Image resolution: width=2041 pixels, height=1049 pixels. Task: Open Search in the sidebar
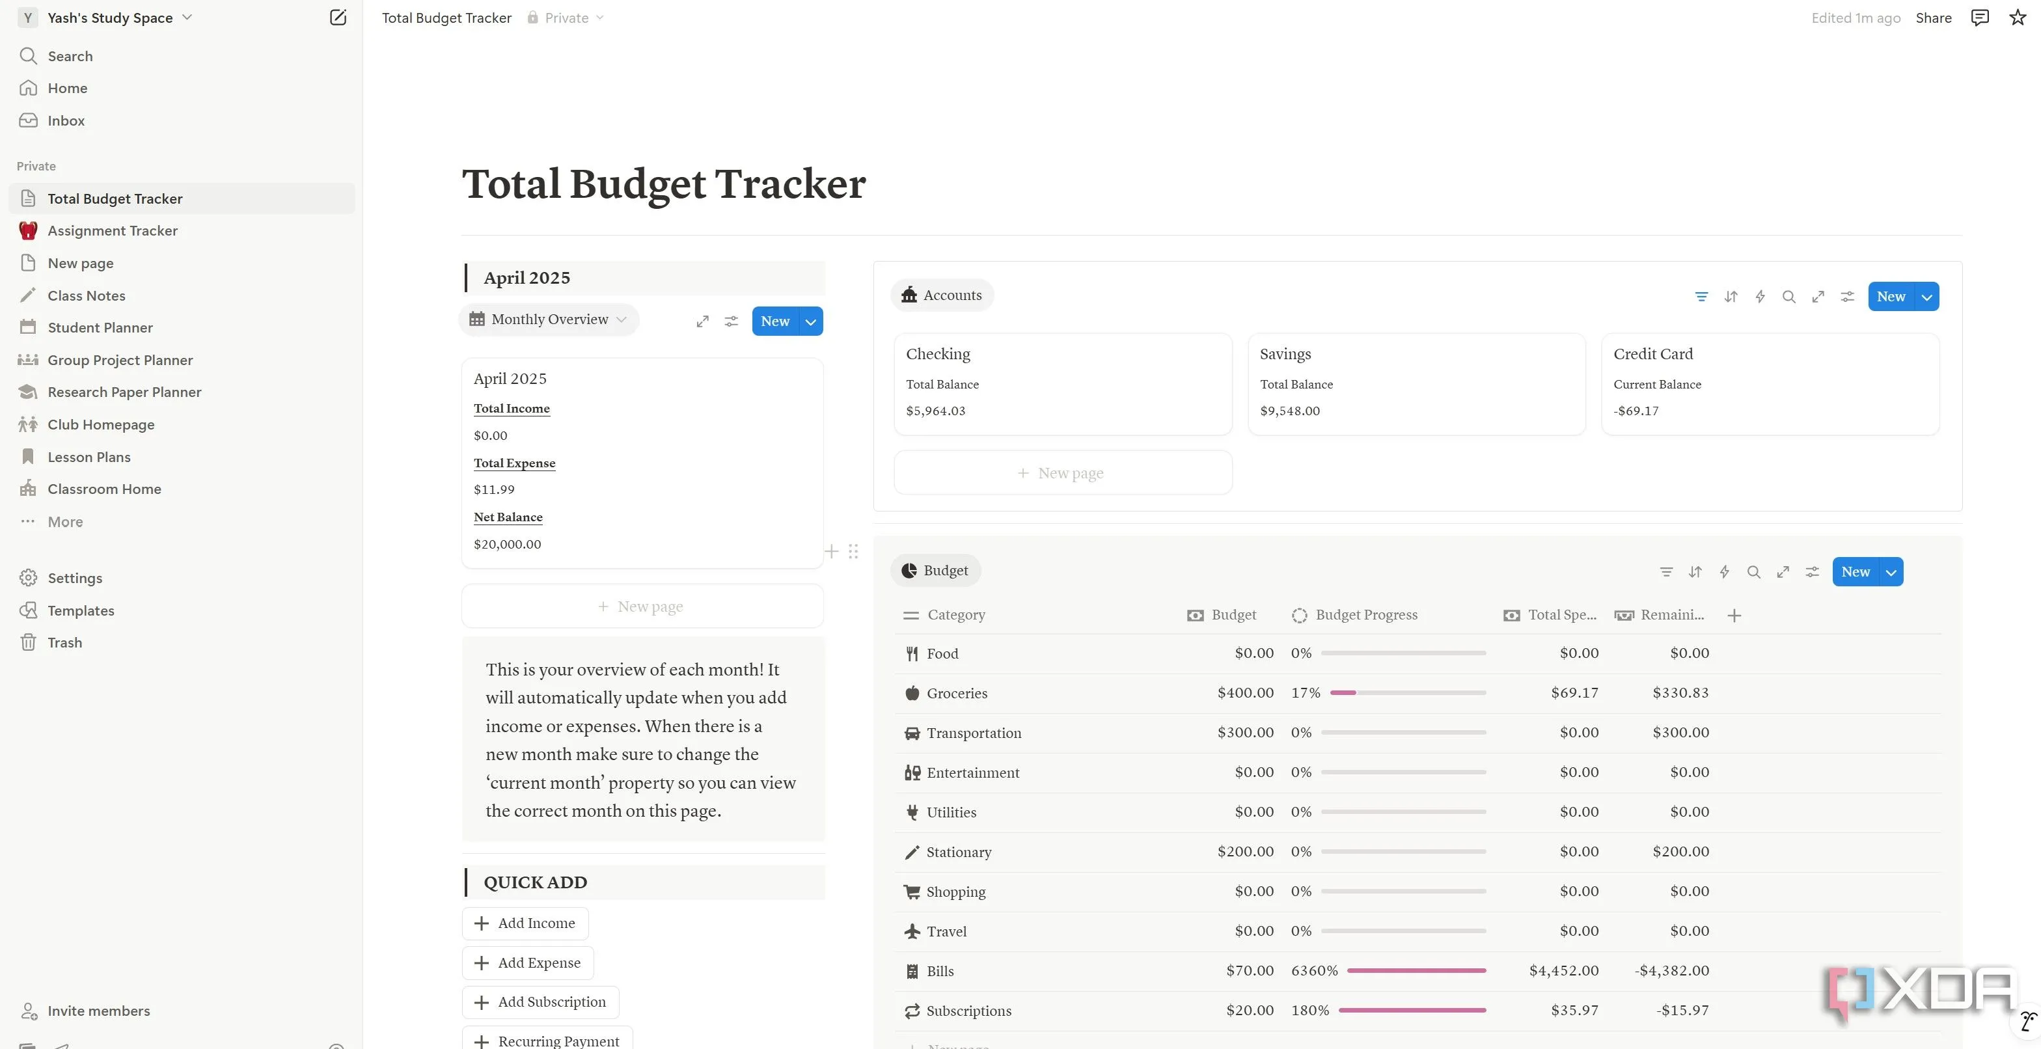(x=182, y=56)
